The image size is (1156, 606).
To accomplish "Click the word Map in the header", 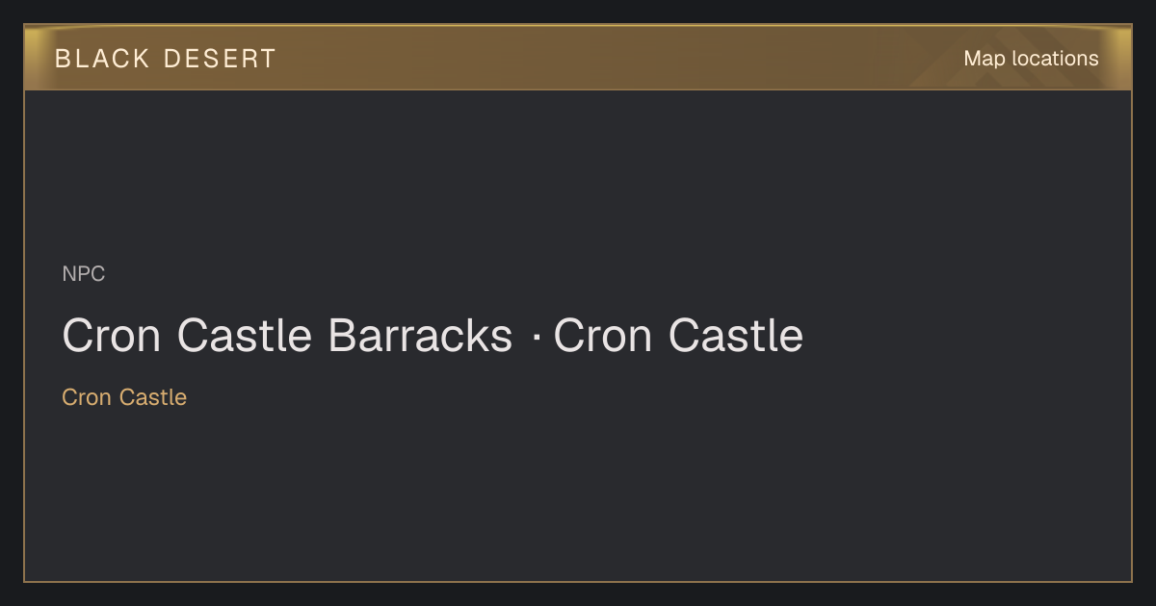I will click(x=985, y=59).
